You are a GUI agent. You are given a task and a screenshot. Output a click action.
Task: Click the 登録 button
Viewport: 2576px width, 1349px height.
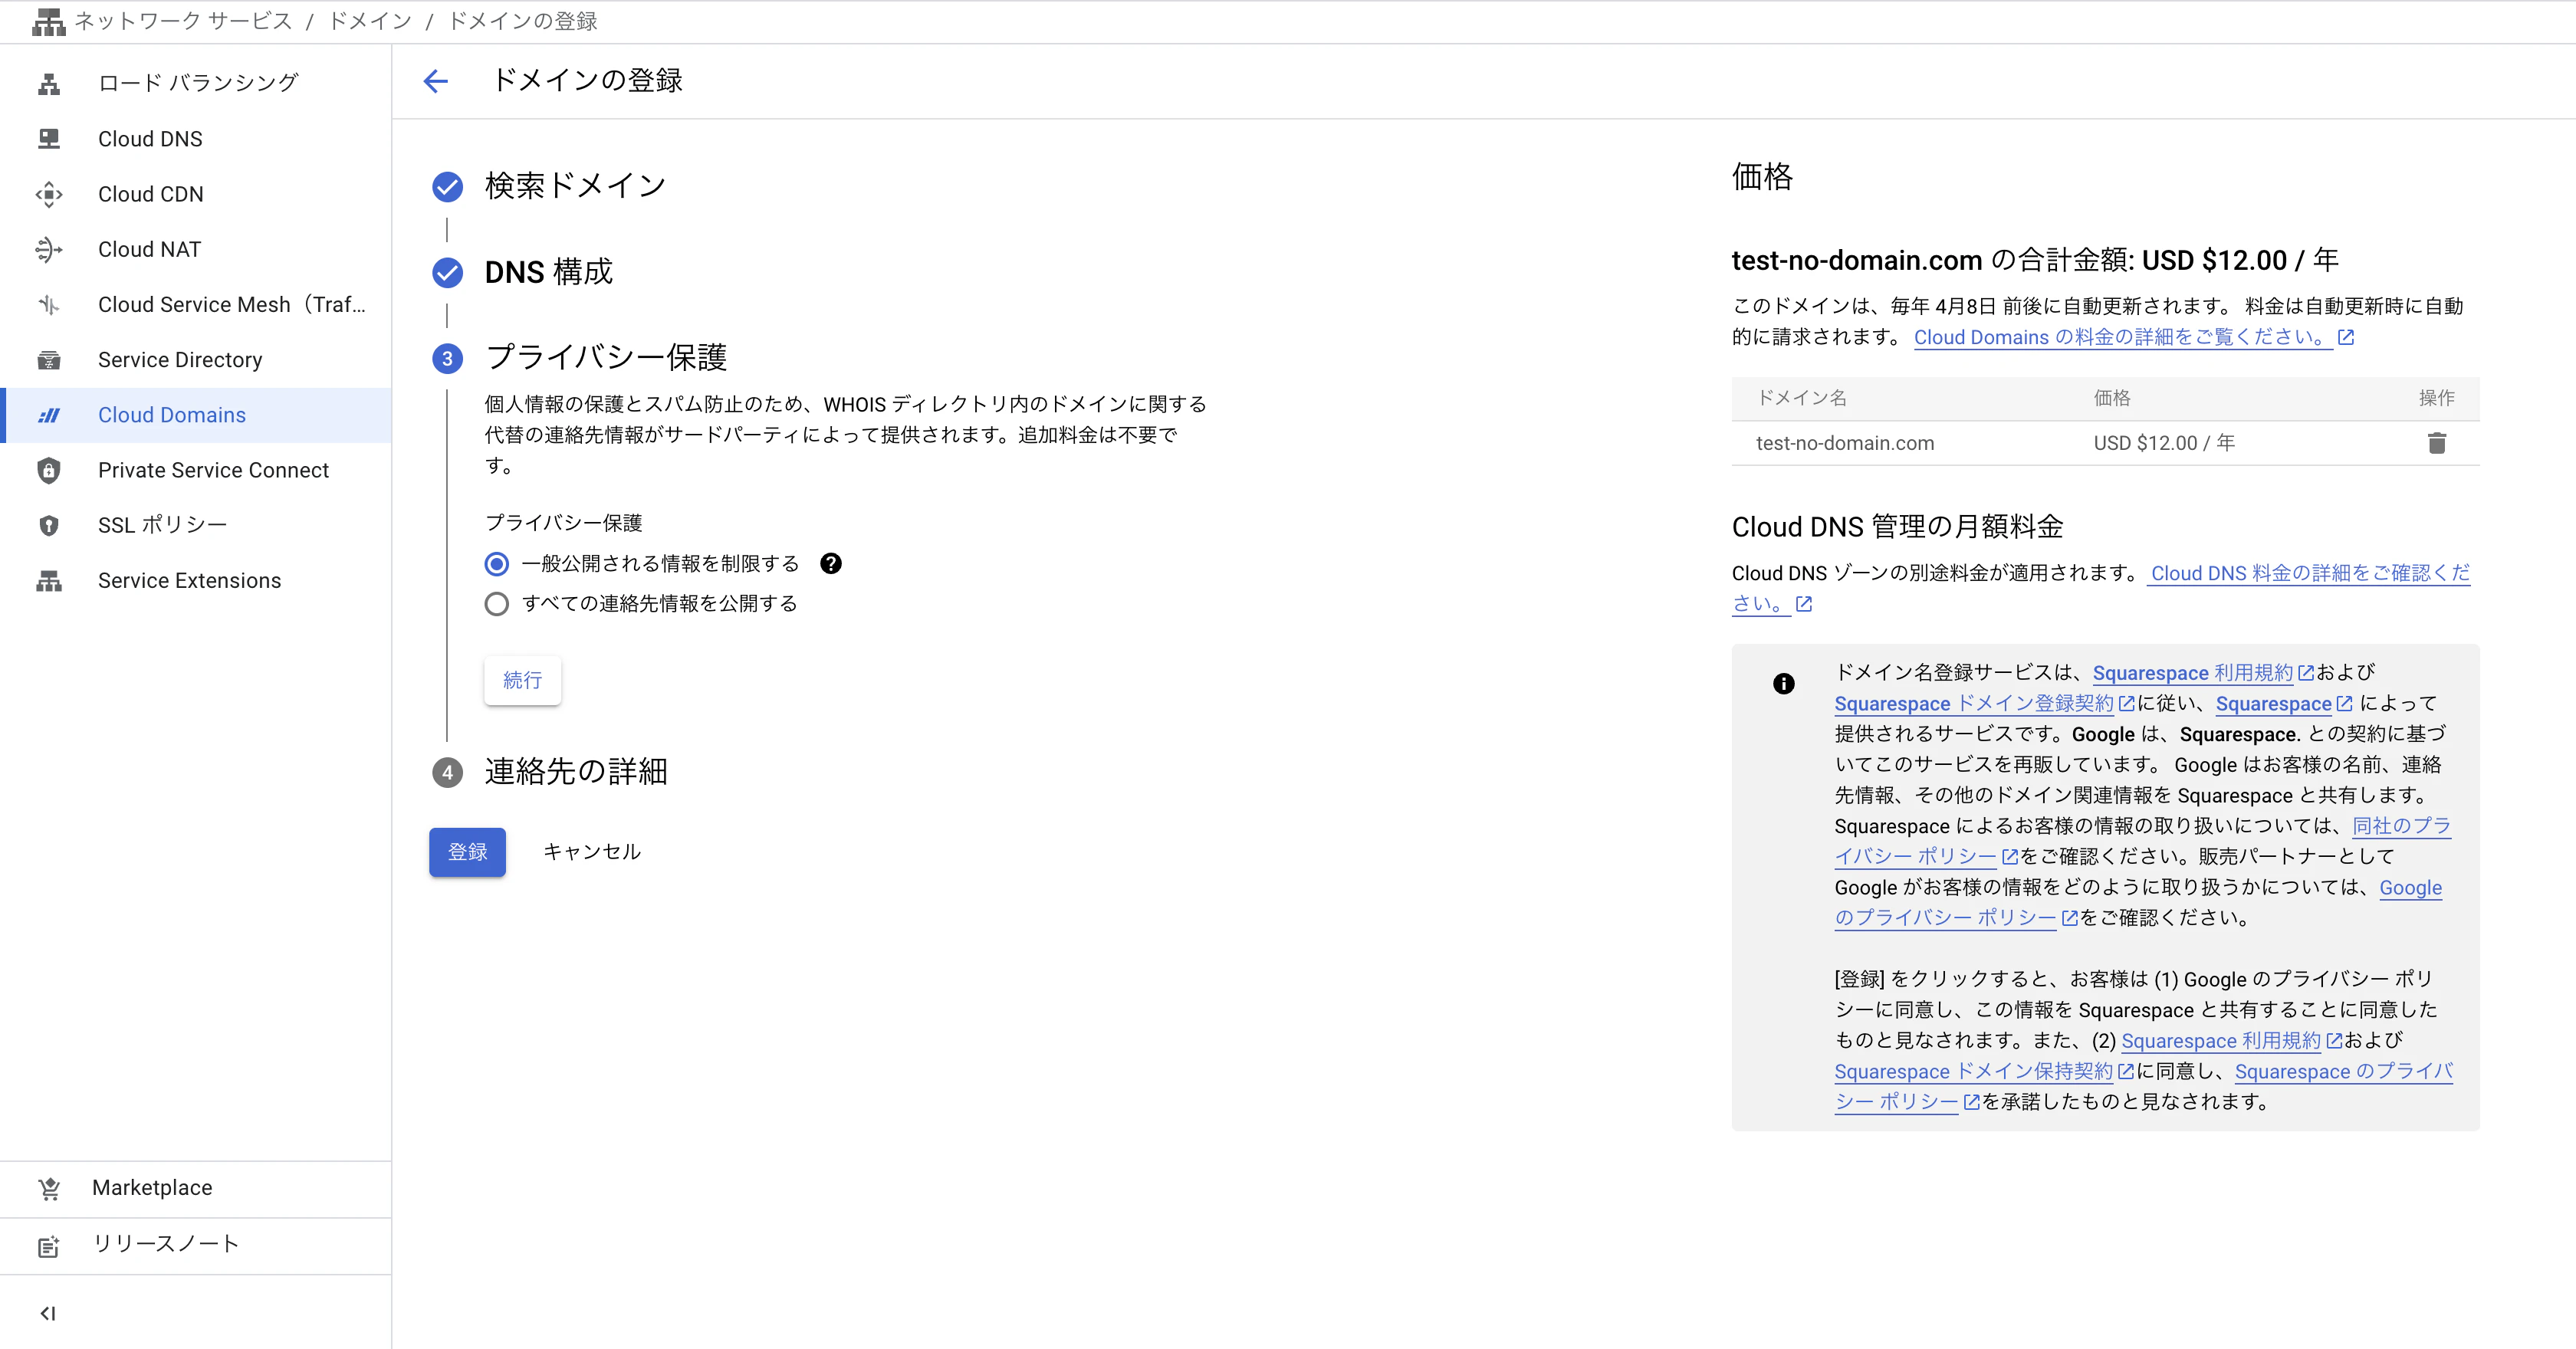(x=467, y=852)
